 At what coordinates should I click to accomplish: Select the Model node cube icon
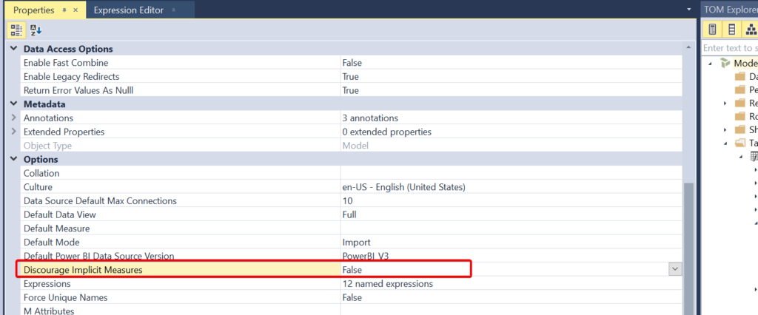pos(725,64)
